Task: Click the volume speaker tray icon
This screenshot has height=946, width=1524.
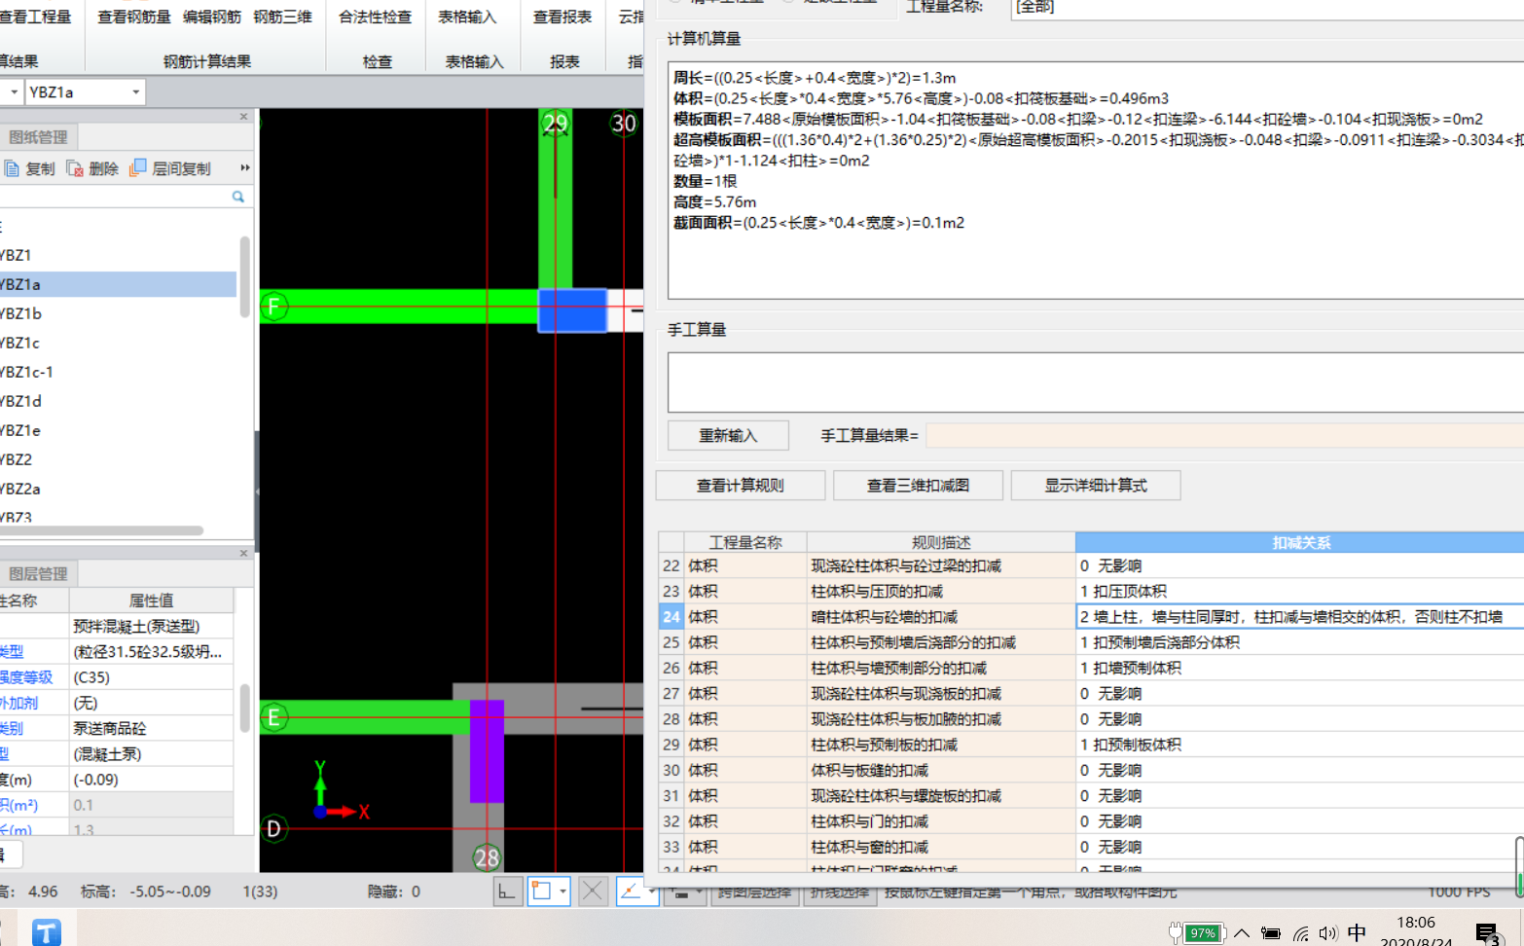Action: pyautogui.click(x=1328, y=933)
